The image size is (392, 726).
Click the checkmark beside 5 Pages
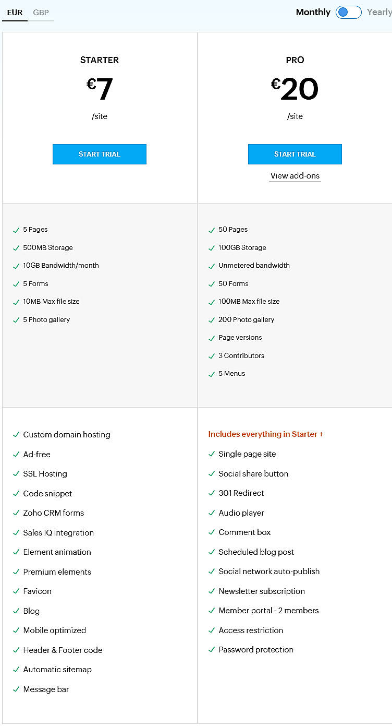[x=16, y=229]
